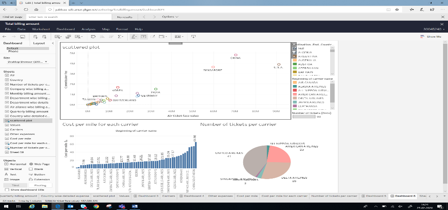Screen dimensions: 448x210
Task: Click the Tableau undo arrow
Action: pyautogui.click(x=5, y=37)
